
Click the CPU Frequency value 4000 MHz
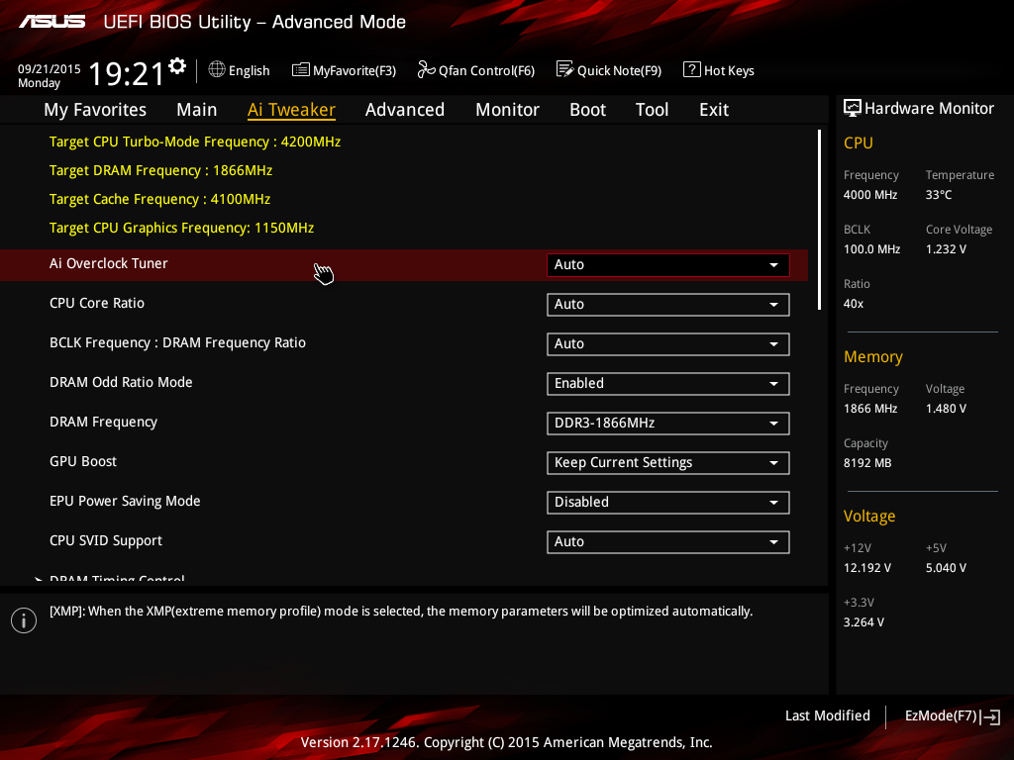870,195
